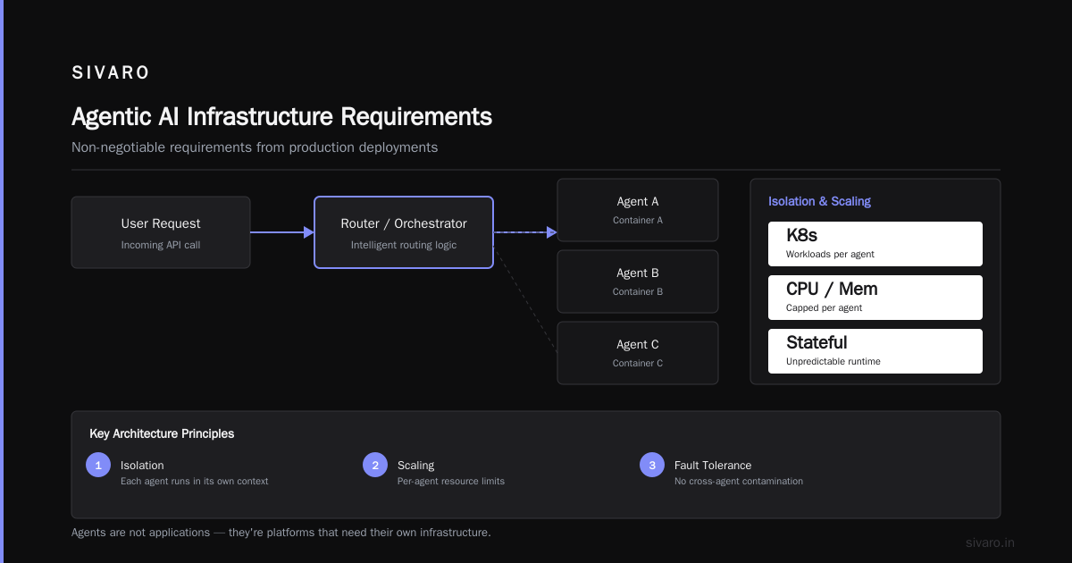Open the Agent A container box
1072x563 pixels.
click(x=638, y=210)
